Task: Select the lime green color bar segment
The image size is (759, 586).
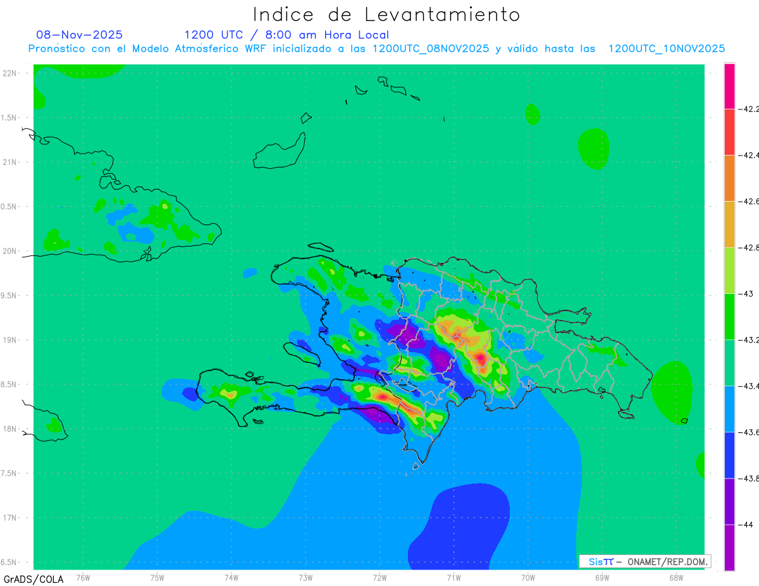Action: click(729, 270)
